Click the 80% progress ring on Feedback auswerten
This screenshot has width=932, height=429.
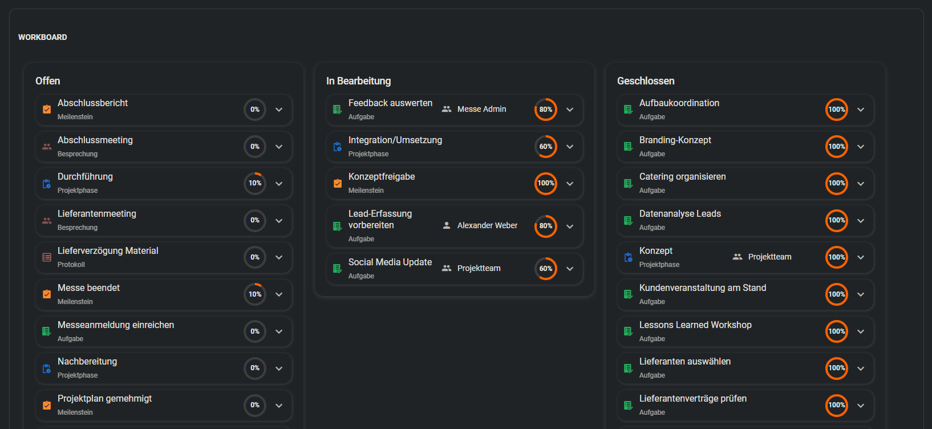(x=546, y=110)
